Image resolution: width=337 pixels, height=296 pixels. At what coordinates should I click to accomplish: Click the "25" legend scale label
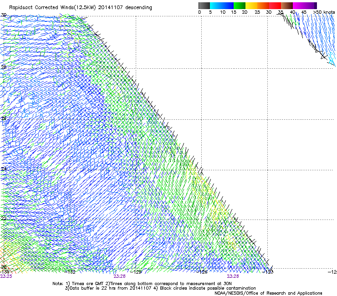point(257,12)
